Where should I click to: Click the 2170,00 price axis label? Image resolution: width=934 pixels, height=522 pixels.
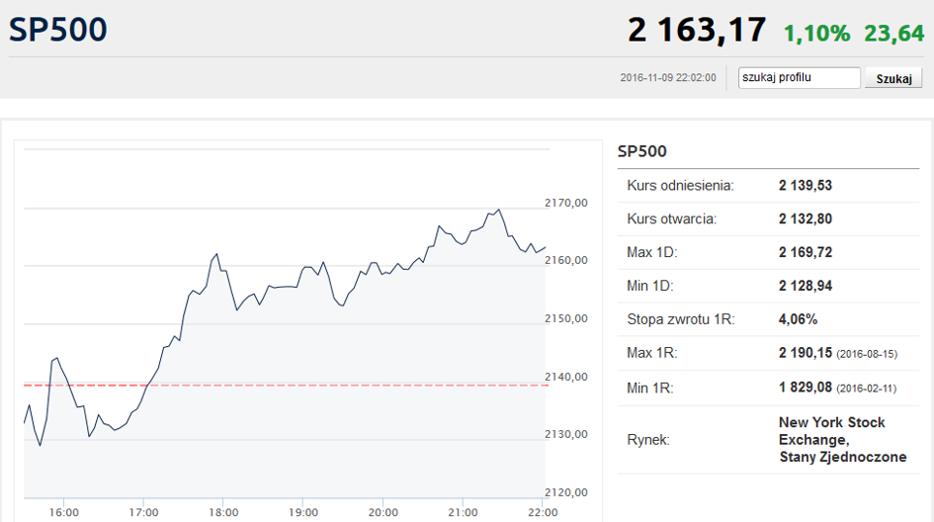coord(566,203)
